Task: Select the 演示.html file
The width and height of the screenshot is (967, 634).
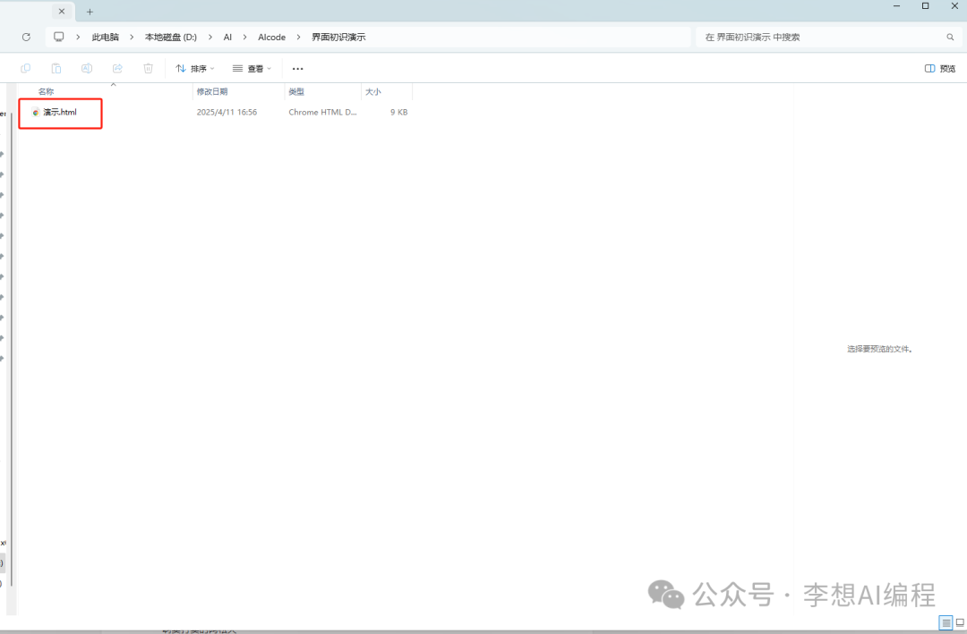Action: point(60,112)
